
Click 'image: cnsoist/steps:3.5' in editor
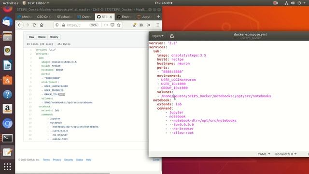coord(182,56)
